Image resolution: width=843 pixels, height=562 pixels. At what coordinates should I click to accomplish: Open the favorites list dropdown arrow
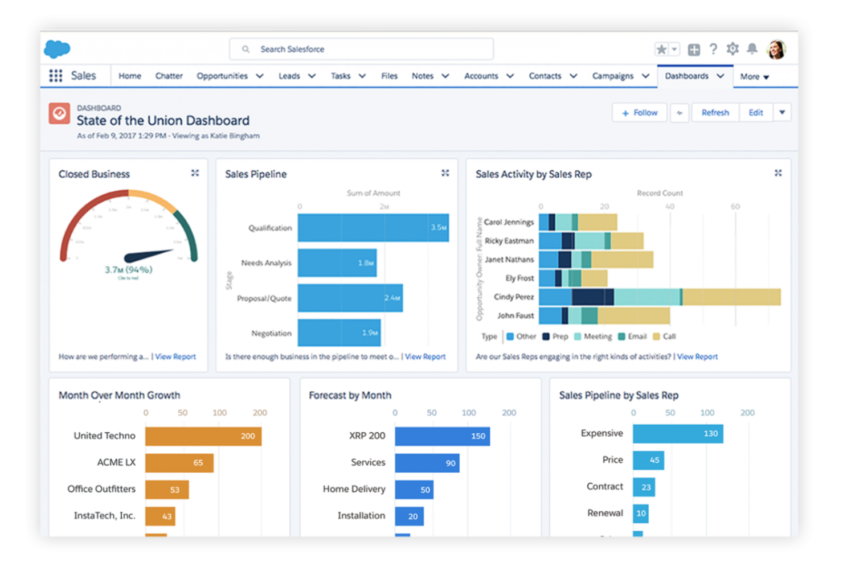click(674, 50)
